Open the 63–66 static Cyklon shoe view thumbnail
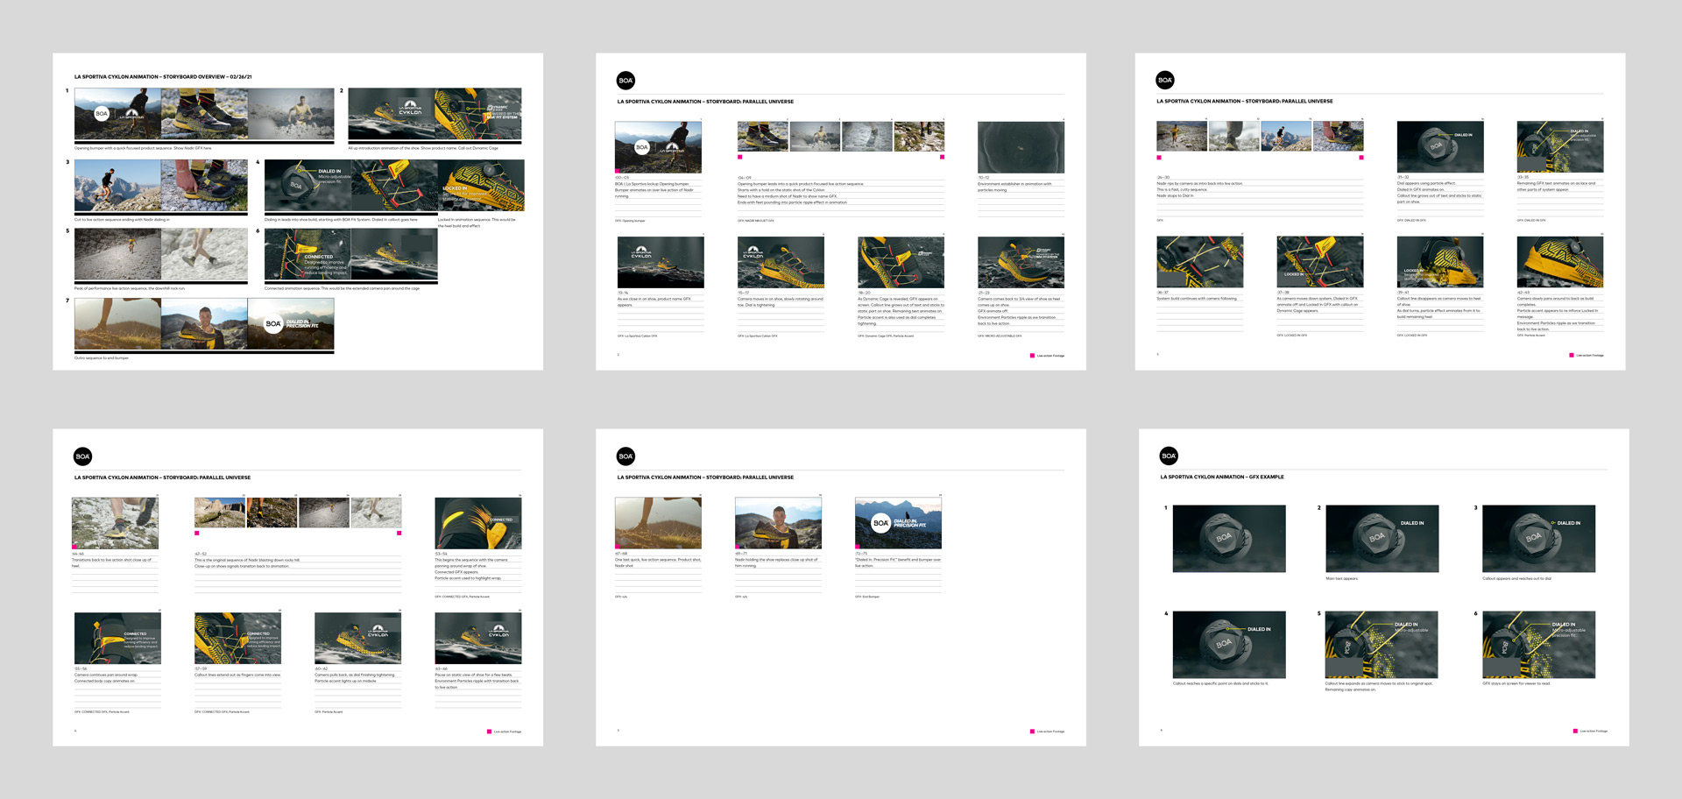This screenshot has width=1682, height=799. [478, 638]
